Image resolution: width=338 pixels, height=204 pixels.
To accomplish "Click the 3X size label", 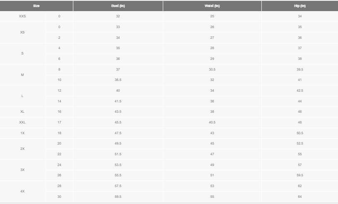I will [22, 170].
